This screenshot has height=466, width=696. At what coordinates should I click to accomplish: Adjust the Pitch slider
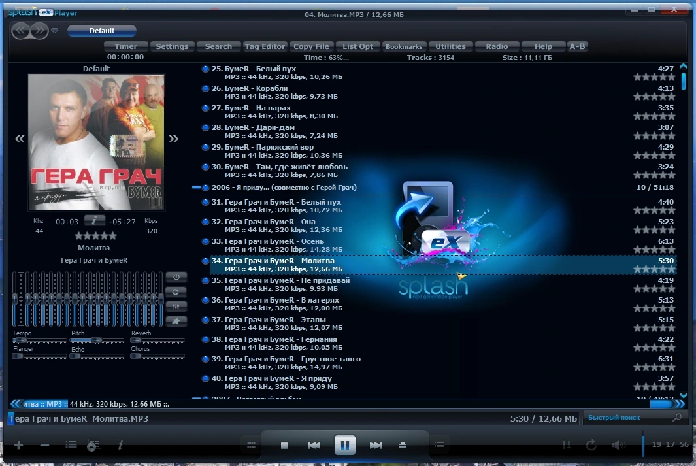97,341
